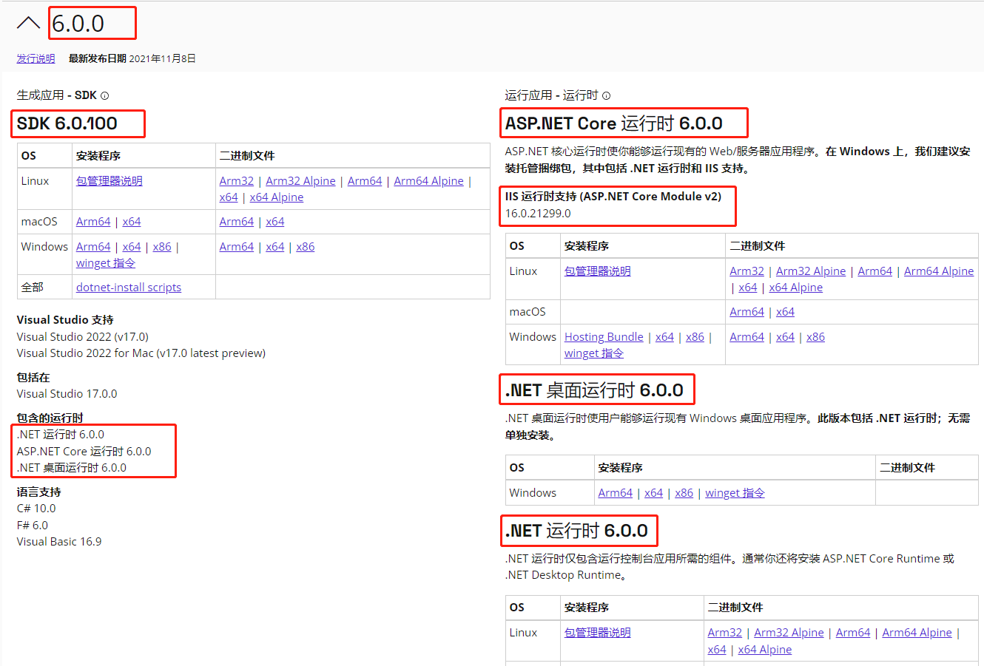
Task: Open .NET 运行时 Linux 包管理器说明 link
Action: 598,633
